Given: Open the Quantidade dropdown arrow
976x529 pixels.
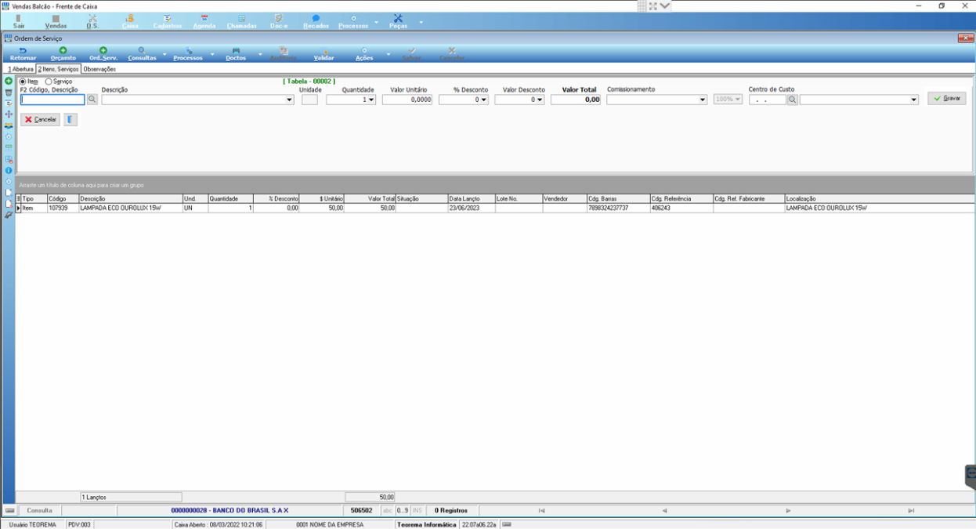Looking at the screenshot, I should click(x=371, y=100).
